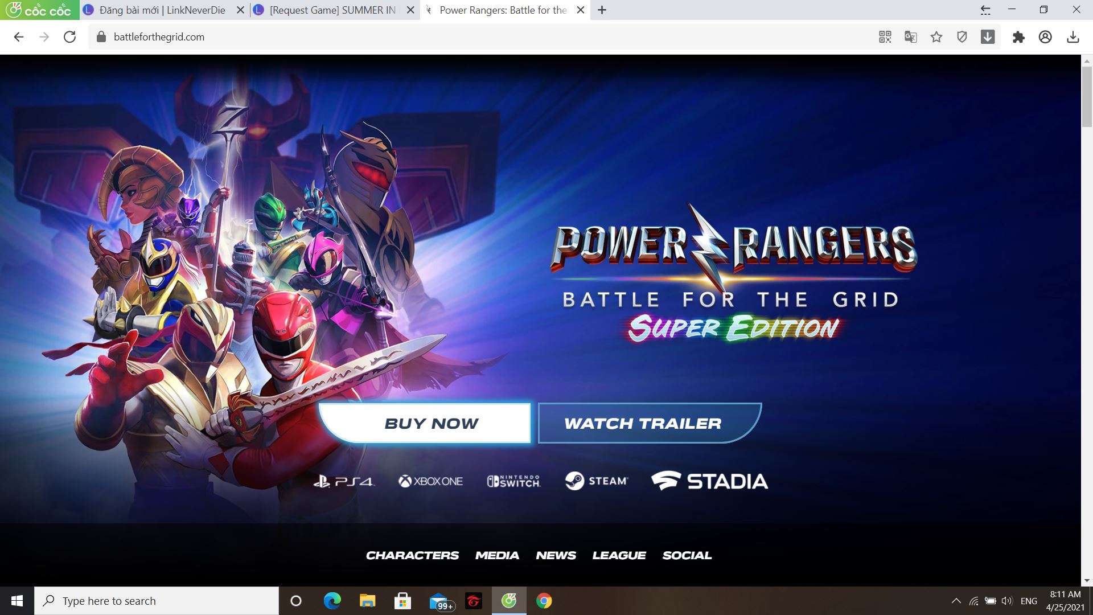Open the [Request Game] SUMMER IN tab

[330, 10]
